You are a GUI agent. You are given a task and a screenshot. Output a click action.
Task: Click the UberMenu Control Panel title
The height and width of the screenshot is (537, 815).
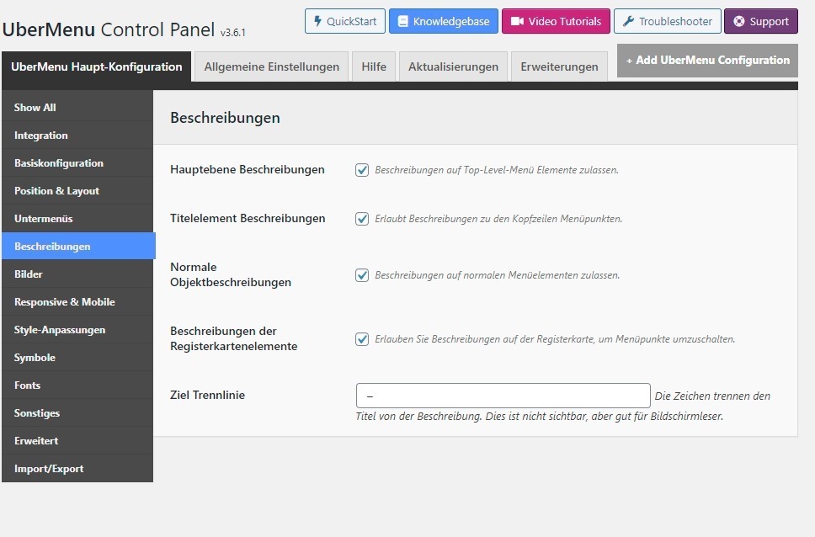109,29
